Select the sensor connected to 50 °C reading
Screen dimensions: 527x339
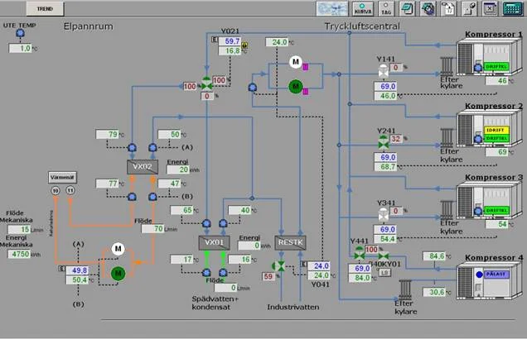(152, 147)
